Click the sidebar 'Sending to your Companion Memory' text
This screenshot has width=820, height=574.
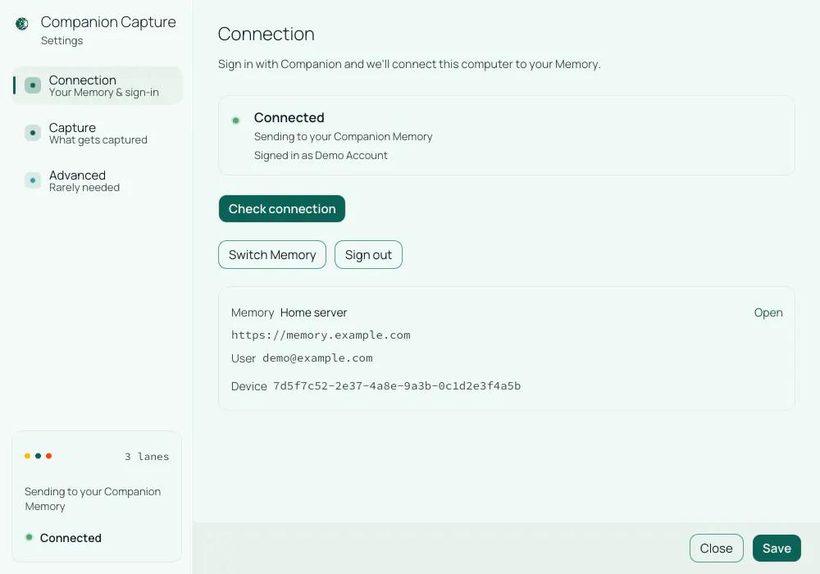pyautogui.click(x=93, y=499)
